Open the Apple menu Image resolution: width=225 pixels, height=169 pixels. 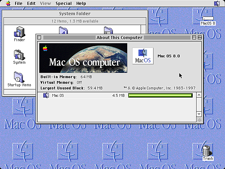(x=8, y=3)
